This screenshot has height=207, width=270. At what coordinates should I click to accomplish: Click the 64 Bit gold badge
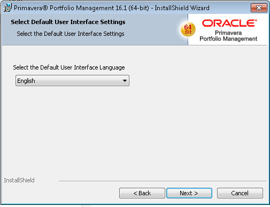pyautogui.click(x=188, y=29)
